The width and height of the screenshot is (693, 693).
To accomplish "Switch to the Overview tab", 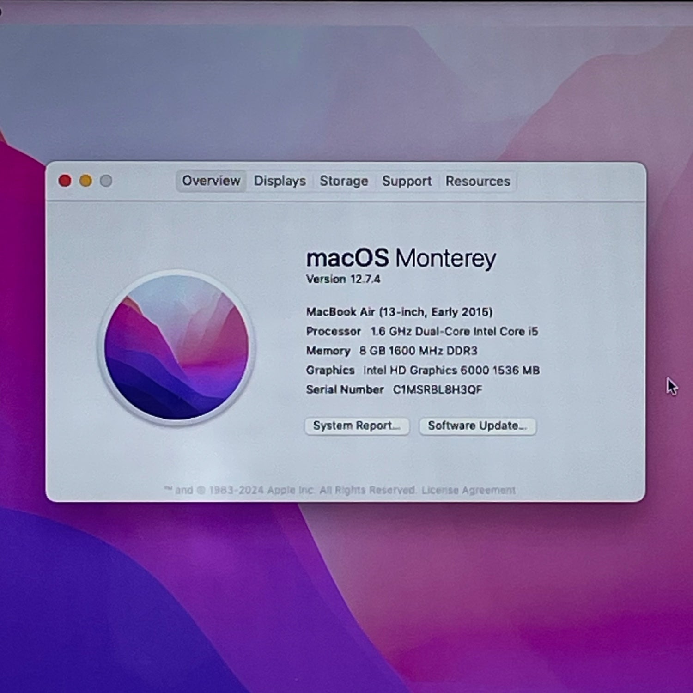I will (x=211, y=181).
